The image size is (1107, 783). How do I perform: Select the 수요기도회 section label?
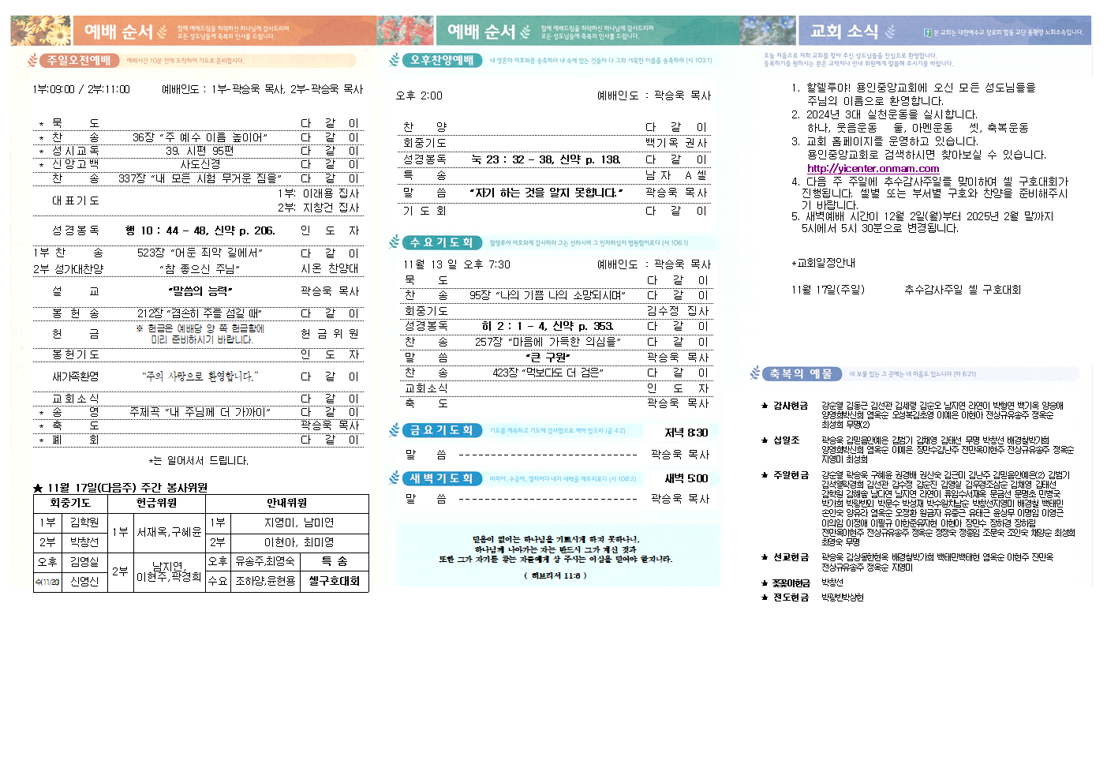point(441,242)
